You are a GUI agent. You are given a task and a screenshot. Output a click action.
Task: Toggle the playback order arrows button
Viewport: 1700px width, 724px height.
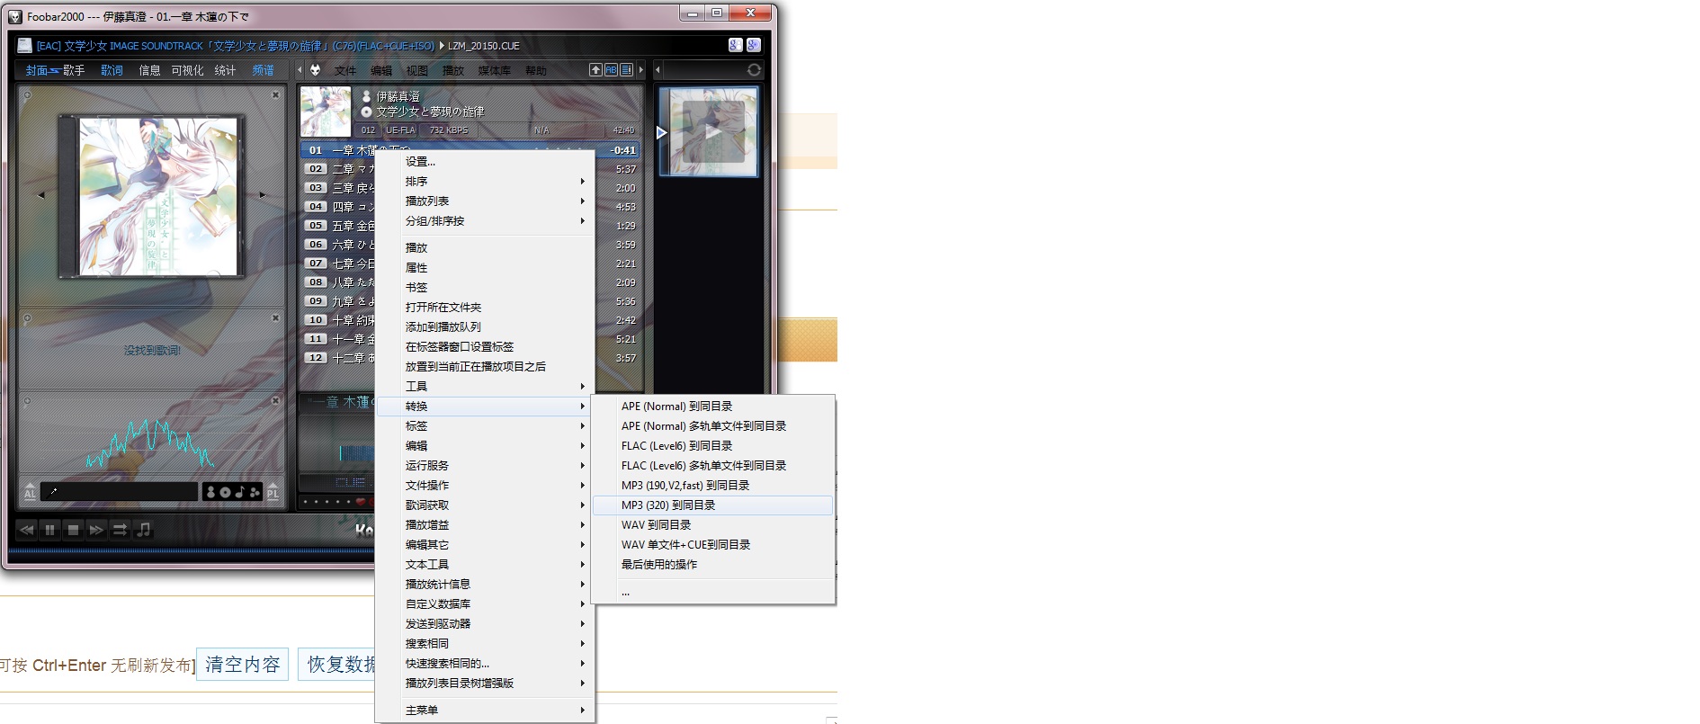tap(120, 530)
